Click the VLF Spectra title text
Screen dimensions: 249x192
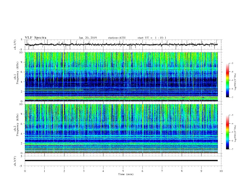[36, 38]
